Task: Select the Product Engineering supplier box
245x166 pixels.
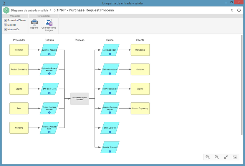Action: point(19,69)
